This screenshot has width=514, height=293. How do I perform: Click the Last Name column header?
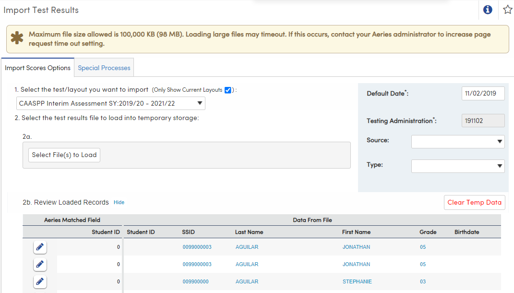point(249,232)
